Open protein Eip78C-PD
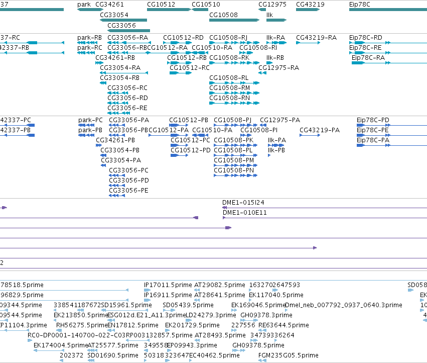427x363 pixels. pos(373,120)
